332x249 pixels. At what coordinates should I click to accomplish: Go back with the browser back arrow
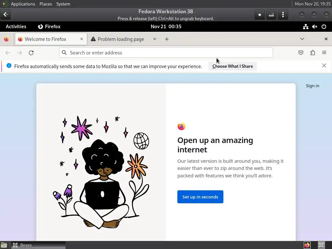(8, 53)
